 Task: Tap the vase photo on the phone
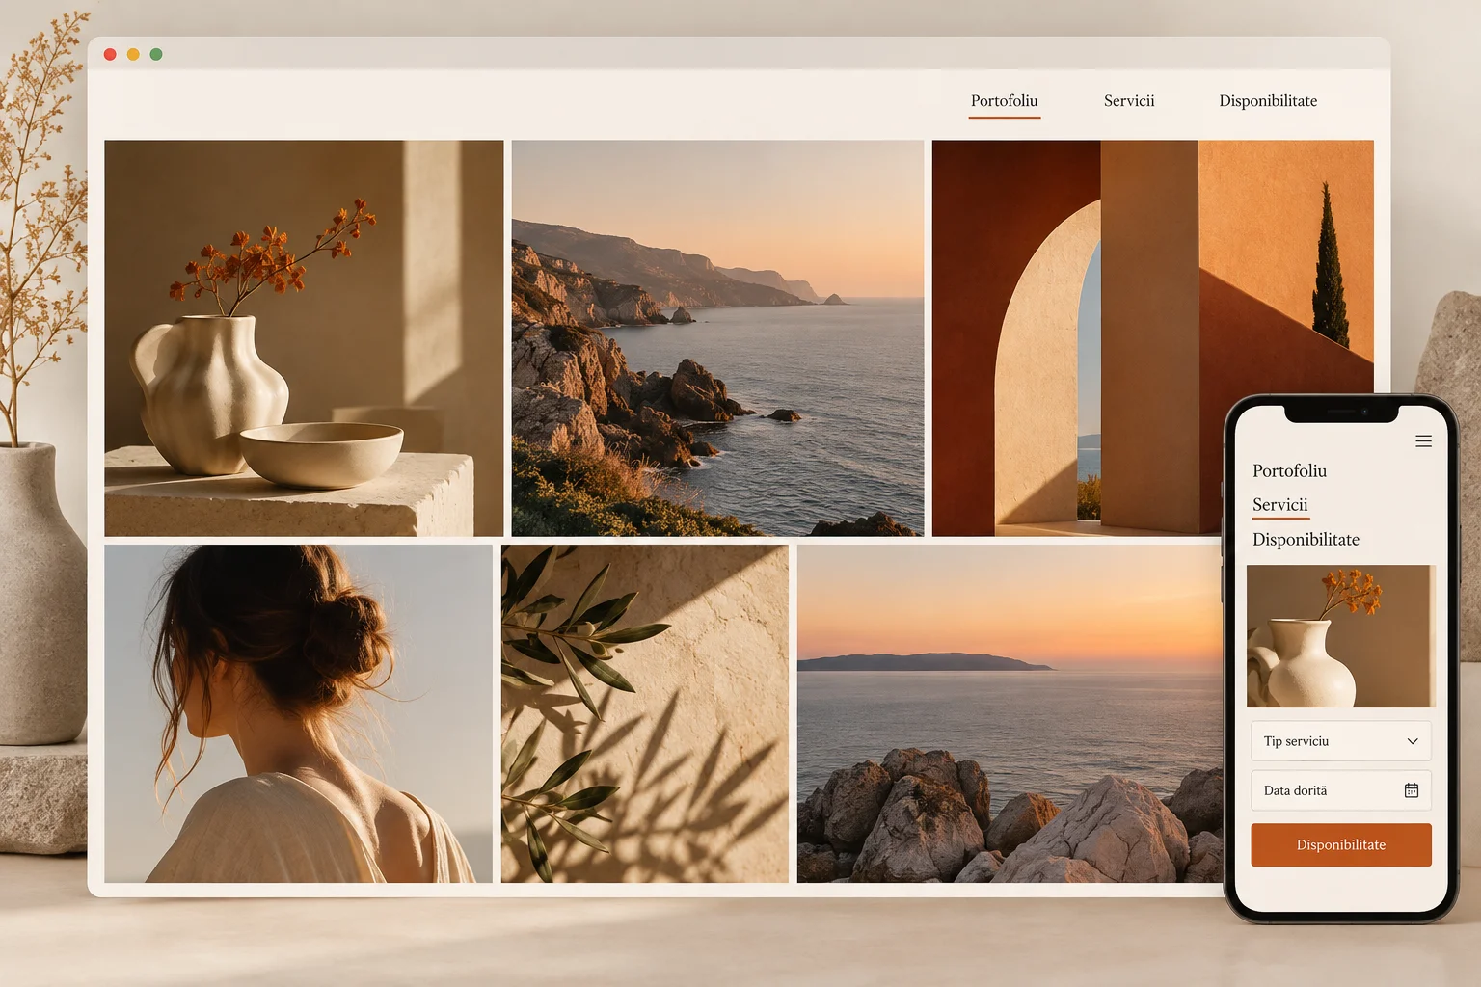click(1341, 636)
